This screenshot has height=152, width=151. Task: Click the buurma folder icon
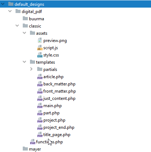point(25,18)
